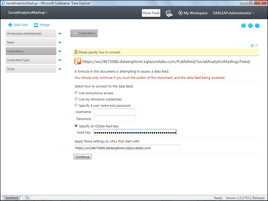Viewport: 268px width, 201px height.
Task: Select ContentItemTypes in resource list
Action: [31, 60]
